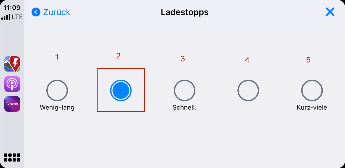Go back via the Zurück text
This screenshot has height=168, width=345.
pyautogui.click(x=57, y=12)
